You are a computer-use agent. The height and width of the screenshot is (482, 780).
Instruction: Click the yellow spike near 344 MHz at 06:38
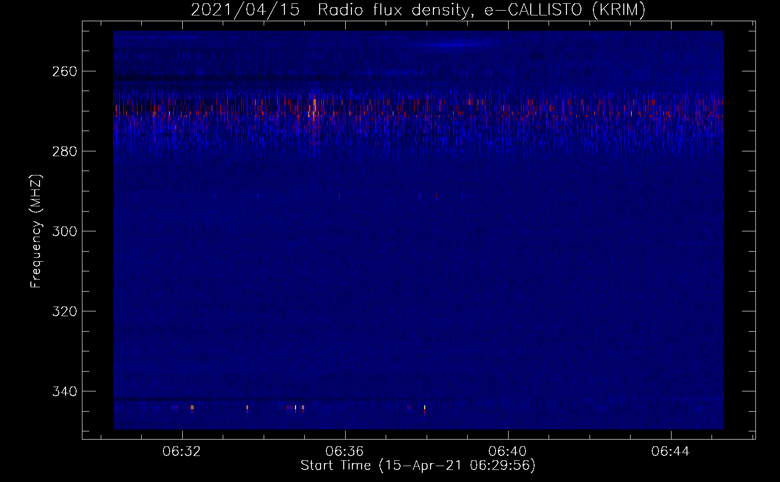pos(425,408)
